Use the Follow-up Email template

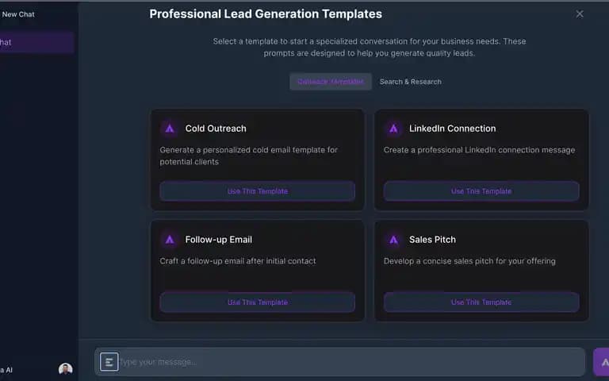click(258, 302)
